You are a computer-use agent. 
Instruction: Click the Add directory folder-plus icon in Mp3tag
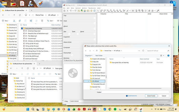click(x=82, y=11)
